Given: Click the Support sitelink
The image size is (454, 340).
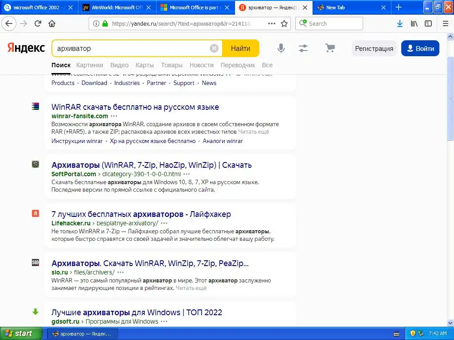Looking at the screenshot, I should point(184,83).
